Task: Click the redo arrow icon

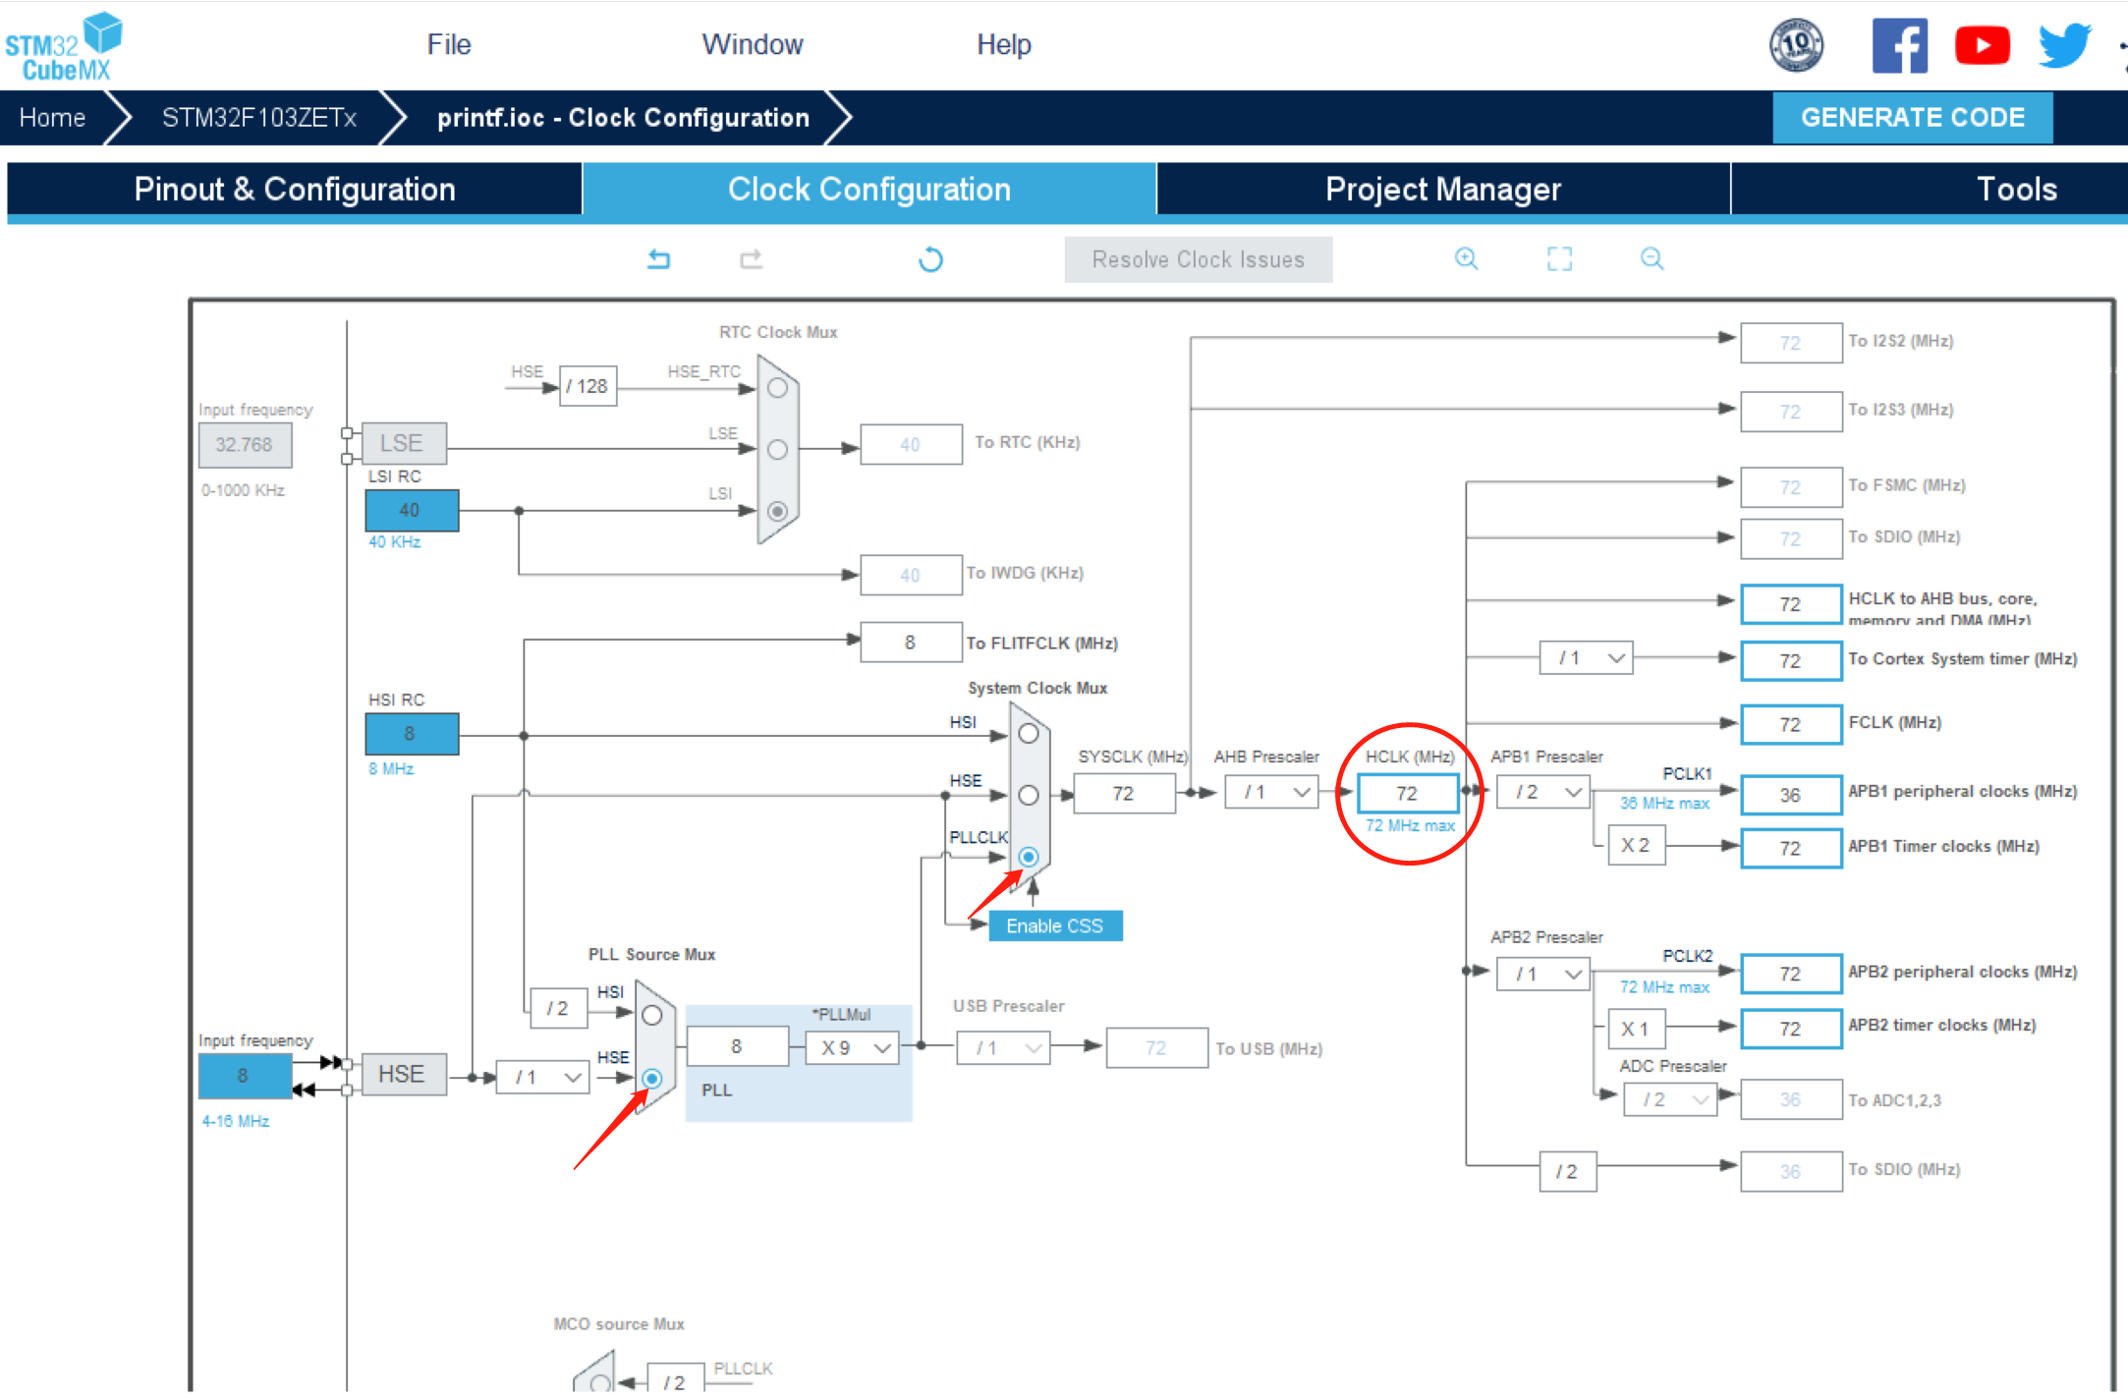Action: 752,259
